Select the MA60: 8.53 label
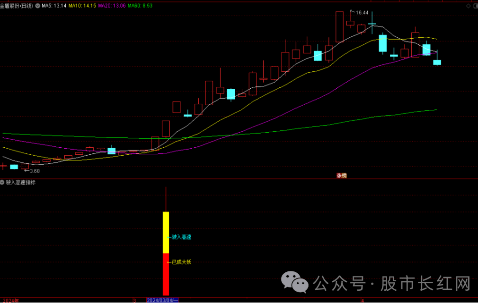Screen dimensions: 478x303 click(140, 6)
